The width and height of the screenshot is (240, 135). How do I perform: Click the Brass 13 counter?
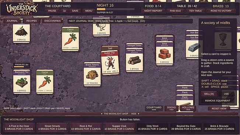(221, 6)
